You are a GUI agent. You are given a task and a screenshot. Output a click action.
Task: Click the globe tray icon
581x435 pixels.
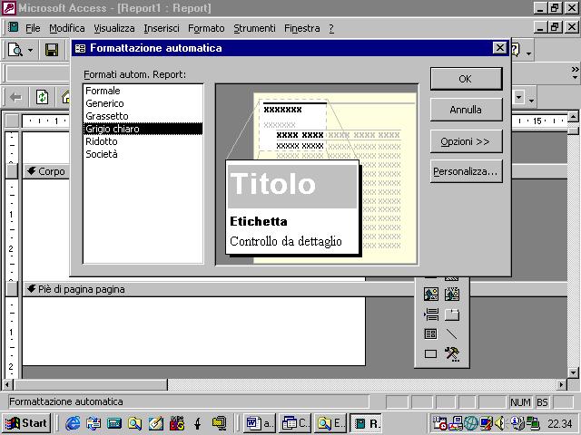click(471, 423)
